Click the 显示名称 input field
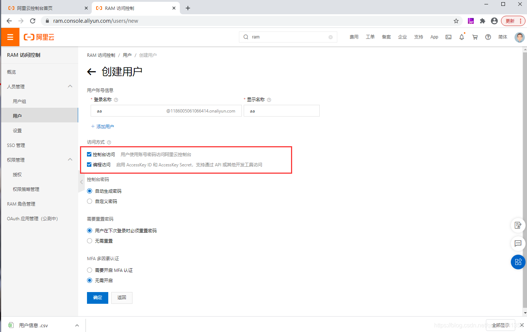The height and width of the screenshot is (332, 527). 281,111
